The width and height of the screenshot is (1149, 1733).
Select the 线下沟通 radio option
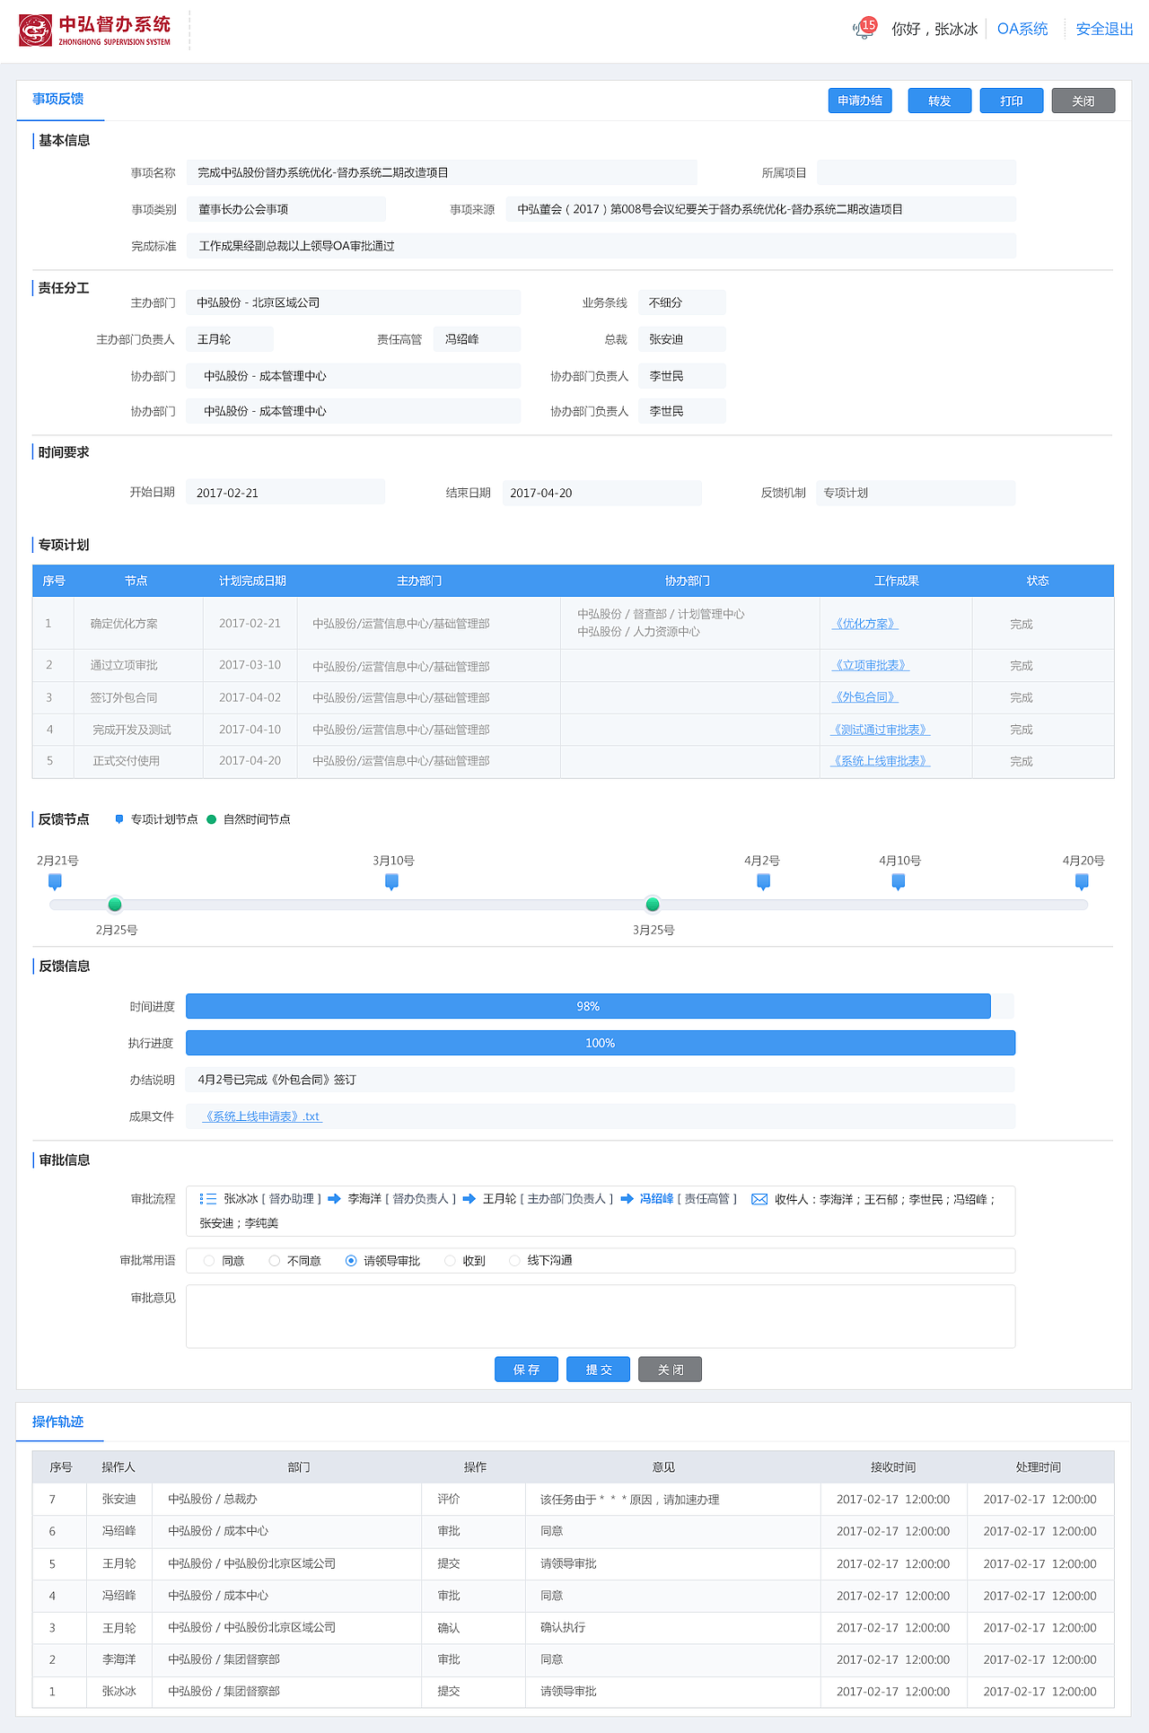point(514,1261)
